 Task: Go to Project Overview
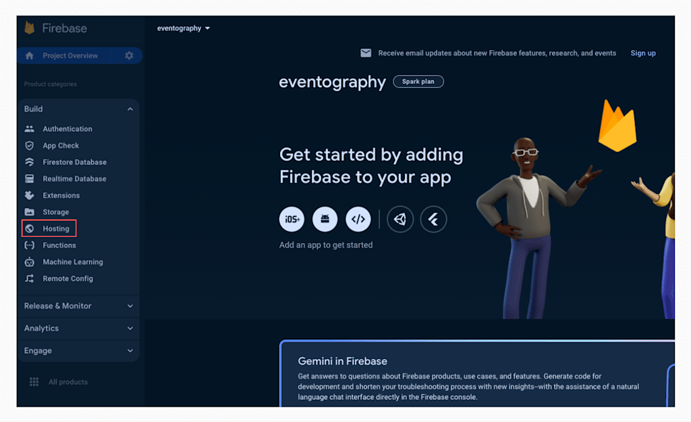[70, 55]
